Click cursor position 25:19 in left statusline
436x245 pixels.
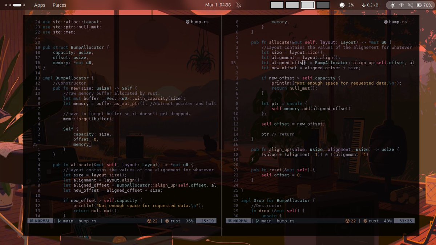206,221
